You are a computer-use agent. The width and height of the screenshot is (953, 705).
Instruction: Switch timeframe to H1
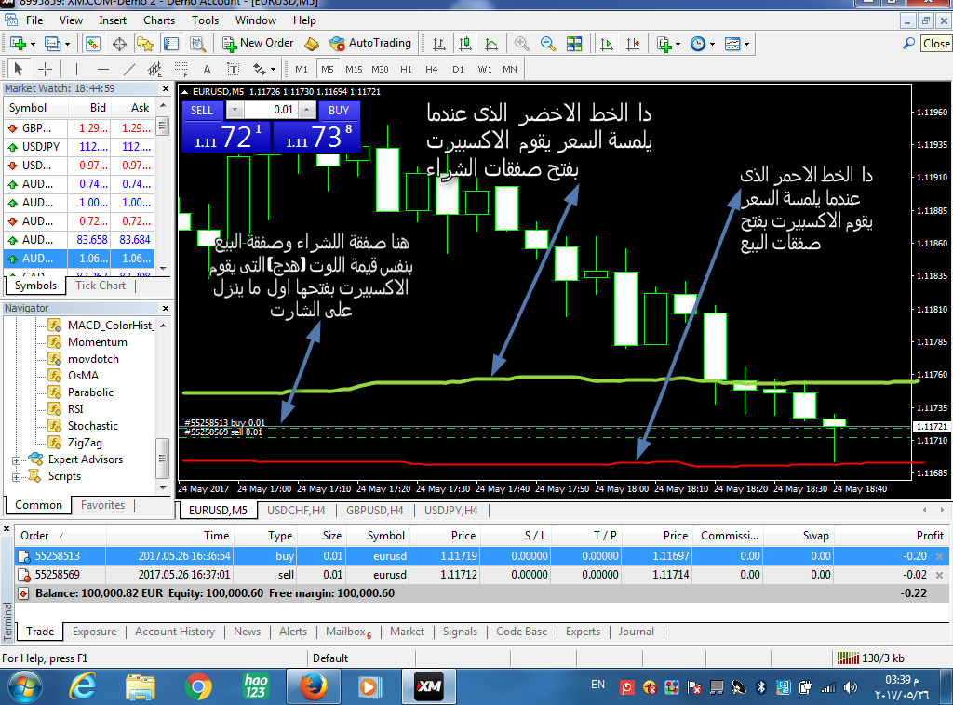pos(406,69)
